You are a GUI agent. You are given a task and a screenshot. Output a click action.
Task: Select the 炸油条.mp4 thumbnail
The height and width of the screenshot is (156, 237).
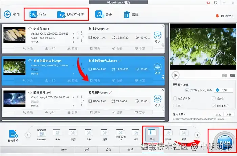point(15,35)
